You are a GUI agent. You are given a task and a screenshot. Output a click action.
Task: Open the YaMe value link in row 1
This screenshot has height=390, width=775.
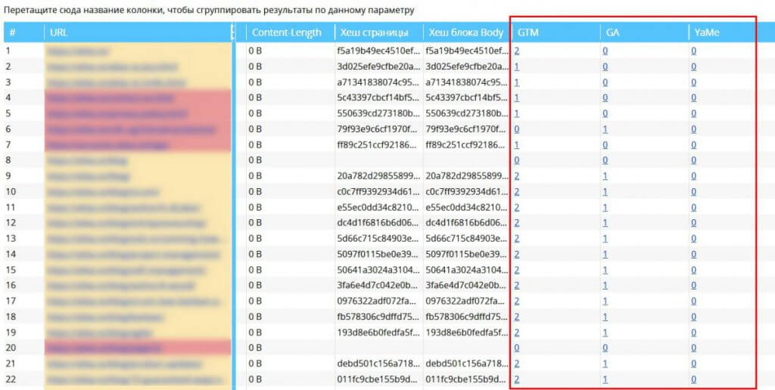pos(693,51)
